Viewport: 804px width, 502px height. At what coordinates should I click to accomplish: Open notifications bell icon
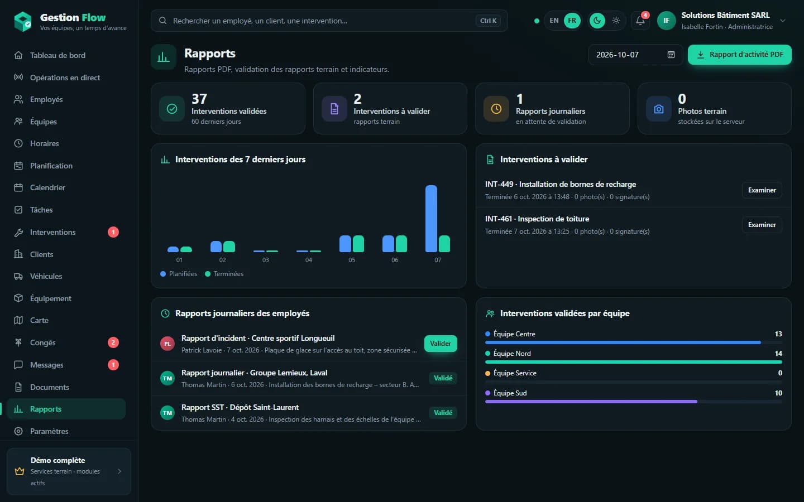[640, 21]
